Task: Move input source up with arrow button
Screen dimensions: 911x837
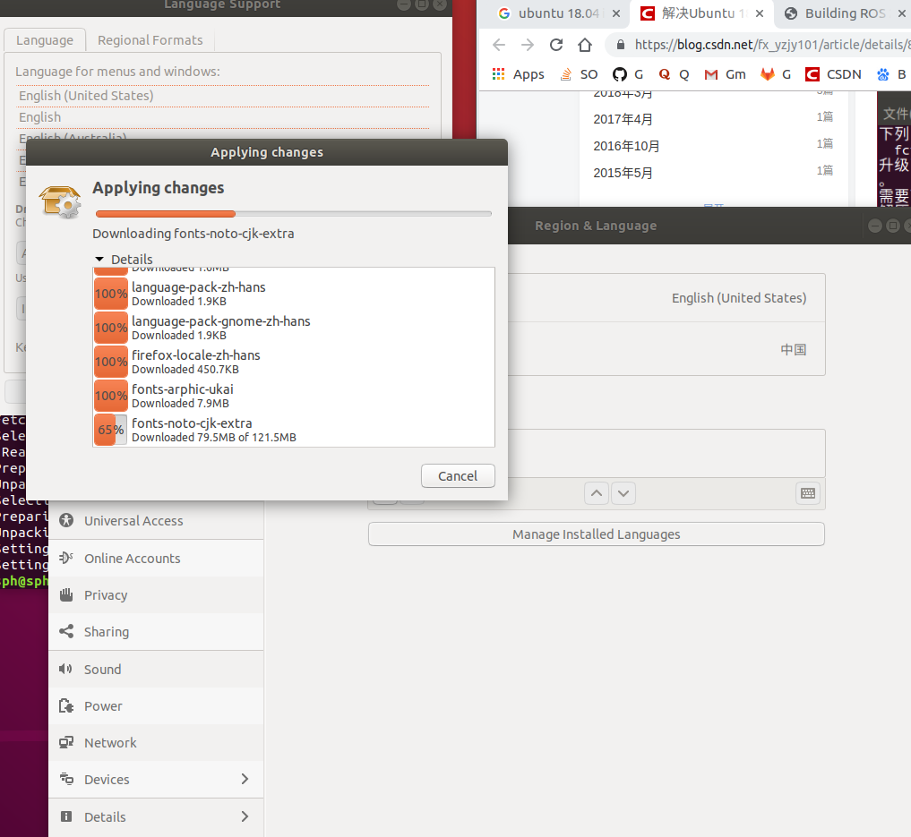Action: (596, 493)
